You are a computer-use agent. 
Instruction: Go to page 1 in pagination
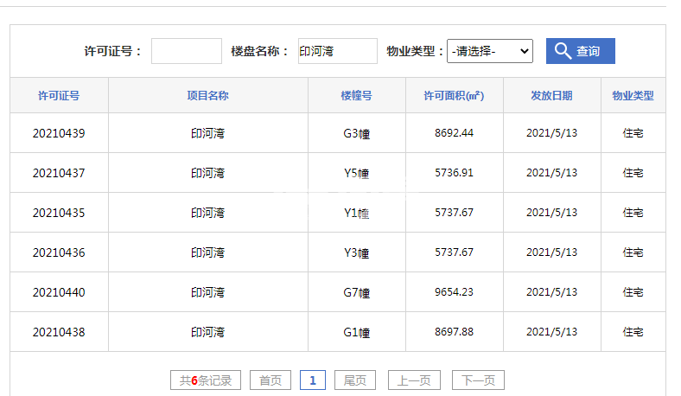pos(313,380)
